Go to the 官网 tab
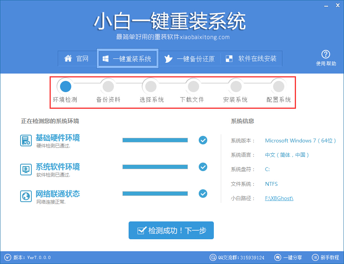 point(77,58)
